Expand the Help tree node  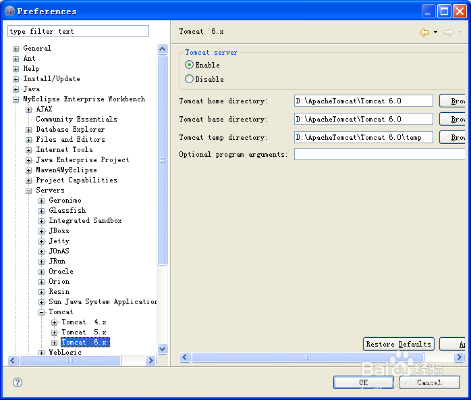pos(16,69)
